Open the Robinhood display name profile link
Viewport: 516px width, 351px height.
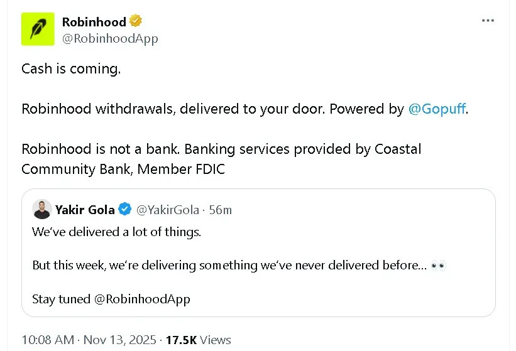[x=94, y=21]
